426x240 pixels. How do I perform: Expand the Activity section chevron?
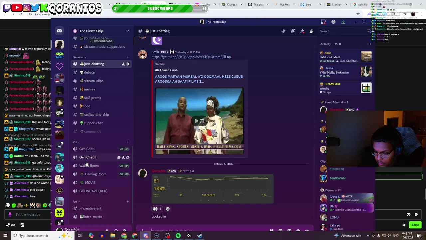370,44
